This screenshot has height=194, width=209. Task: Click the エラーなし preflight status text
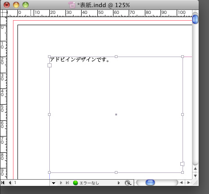pyautogui.click(x=89, y=183)
